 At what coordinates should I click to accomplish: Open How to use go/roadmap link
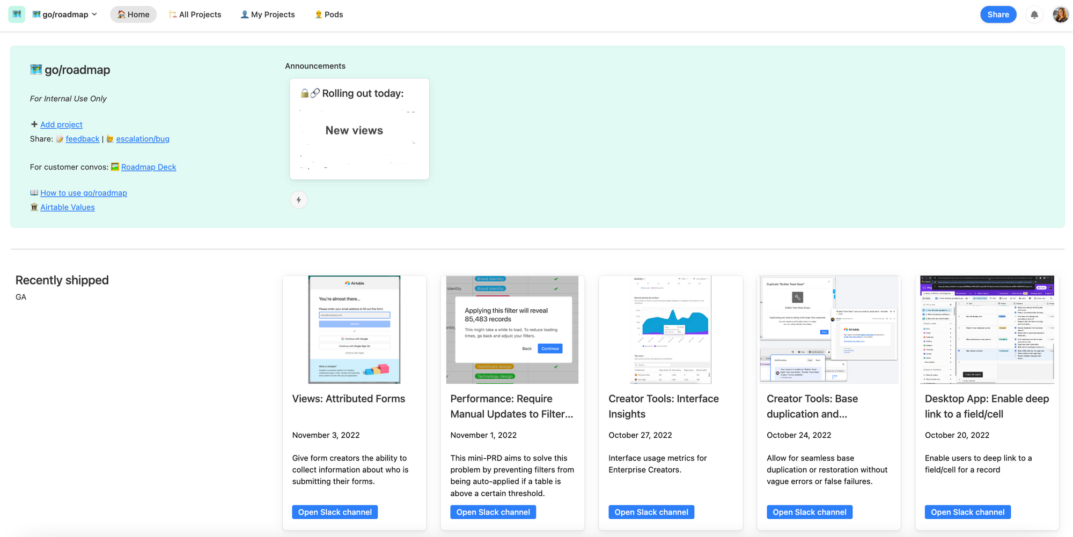(84, 193)
